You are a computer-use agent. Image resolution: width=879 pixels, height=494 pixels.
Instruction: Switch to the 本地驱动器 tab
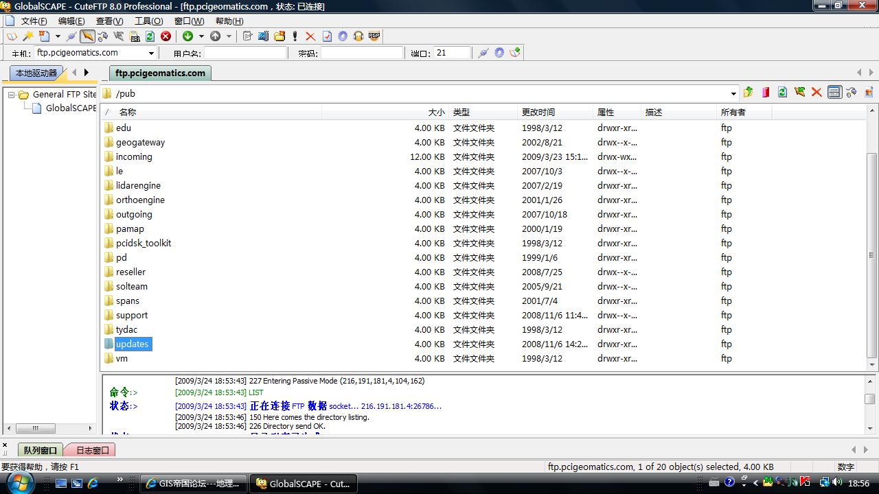pos(36,73)
